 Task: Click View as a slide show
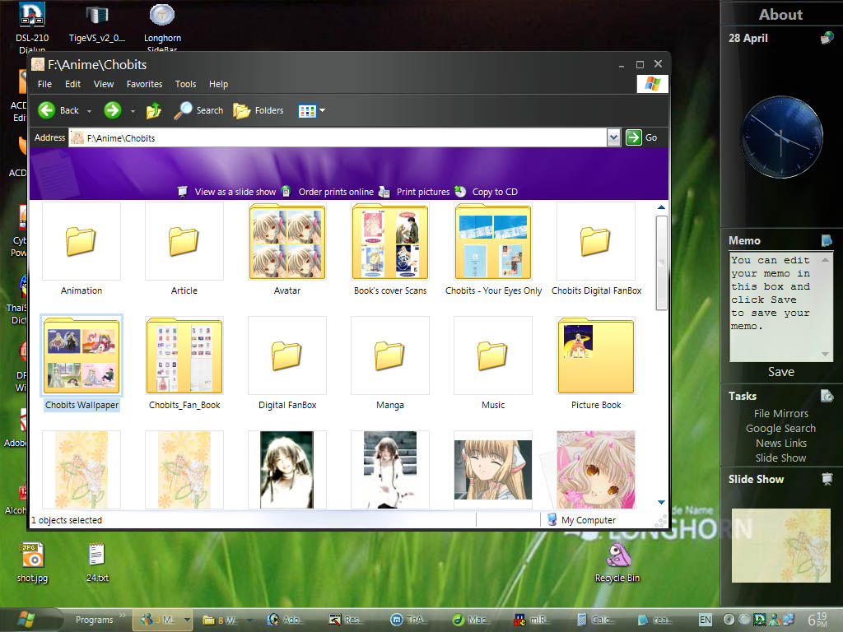tap(235, 192)
